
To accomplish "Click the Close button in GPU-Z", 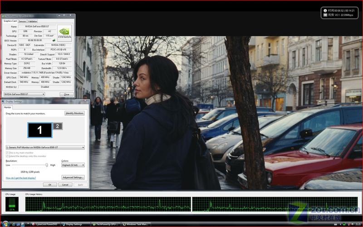I will pyautogui.click(x=67, y=94).
